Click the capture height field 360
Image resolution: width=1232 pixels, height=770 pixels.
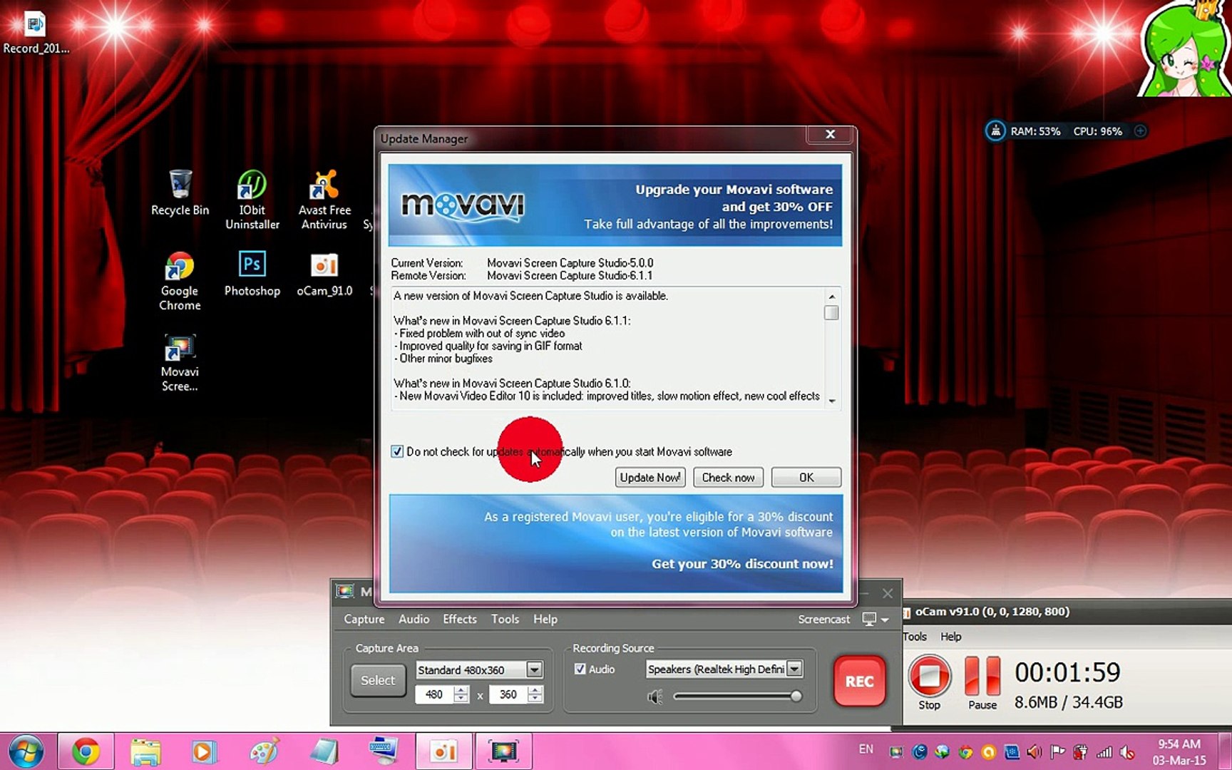pos(508,694)
